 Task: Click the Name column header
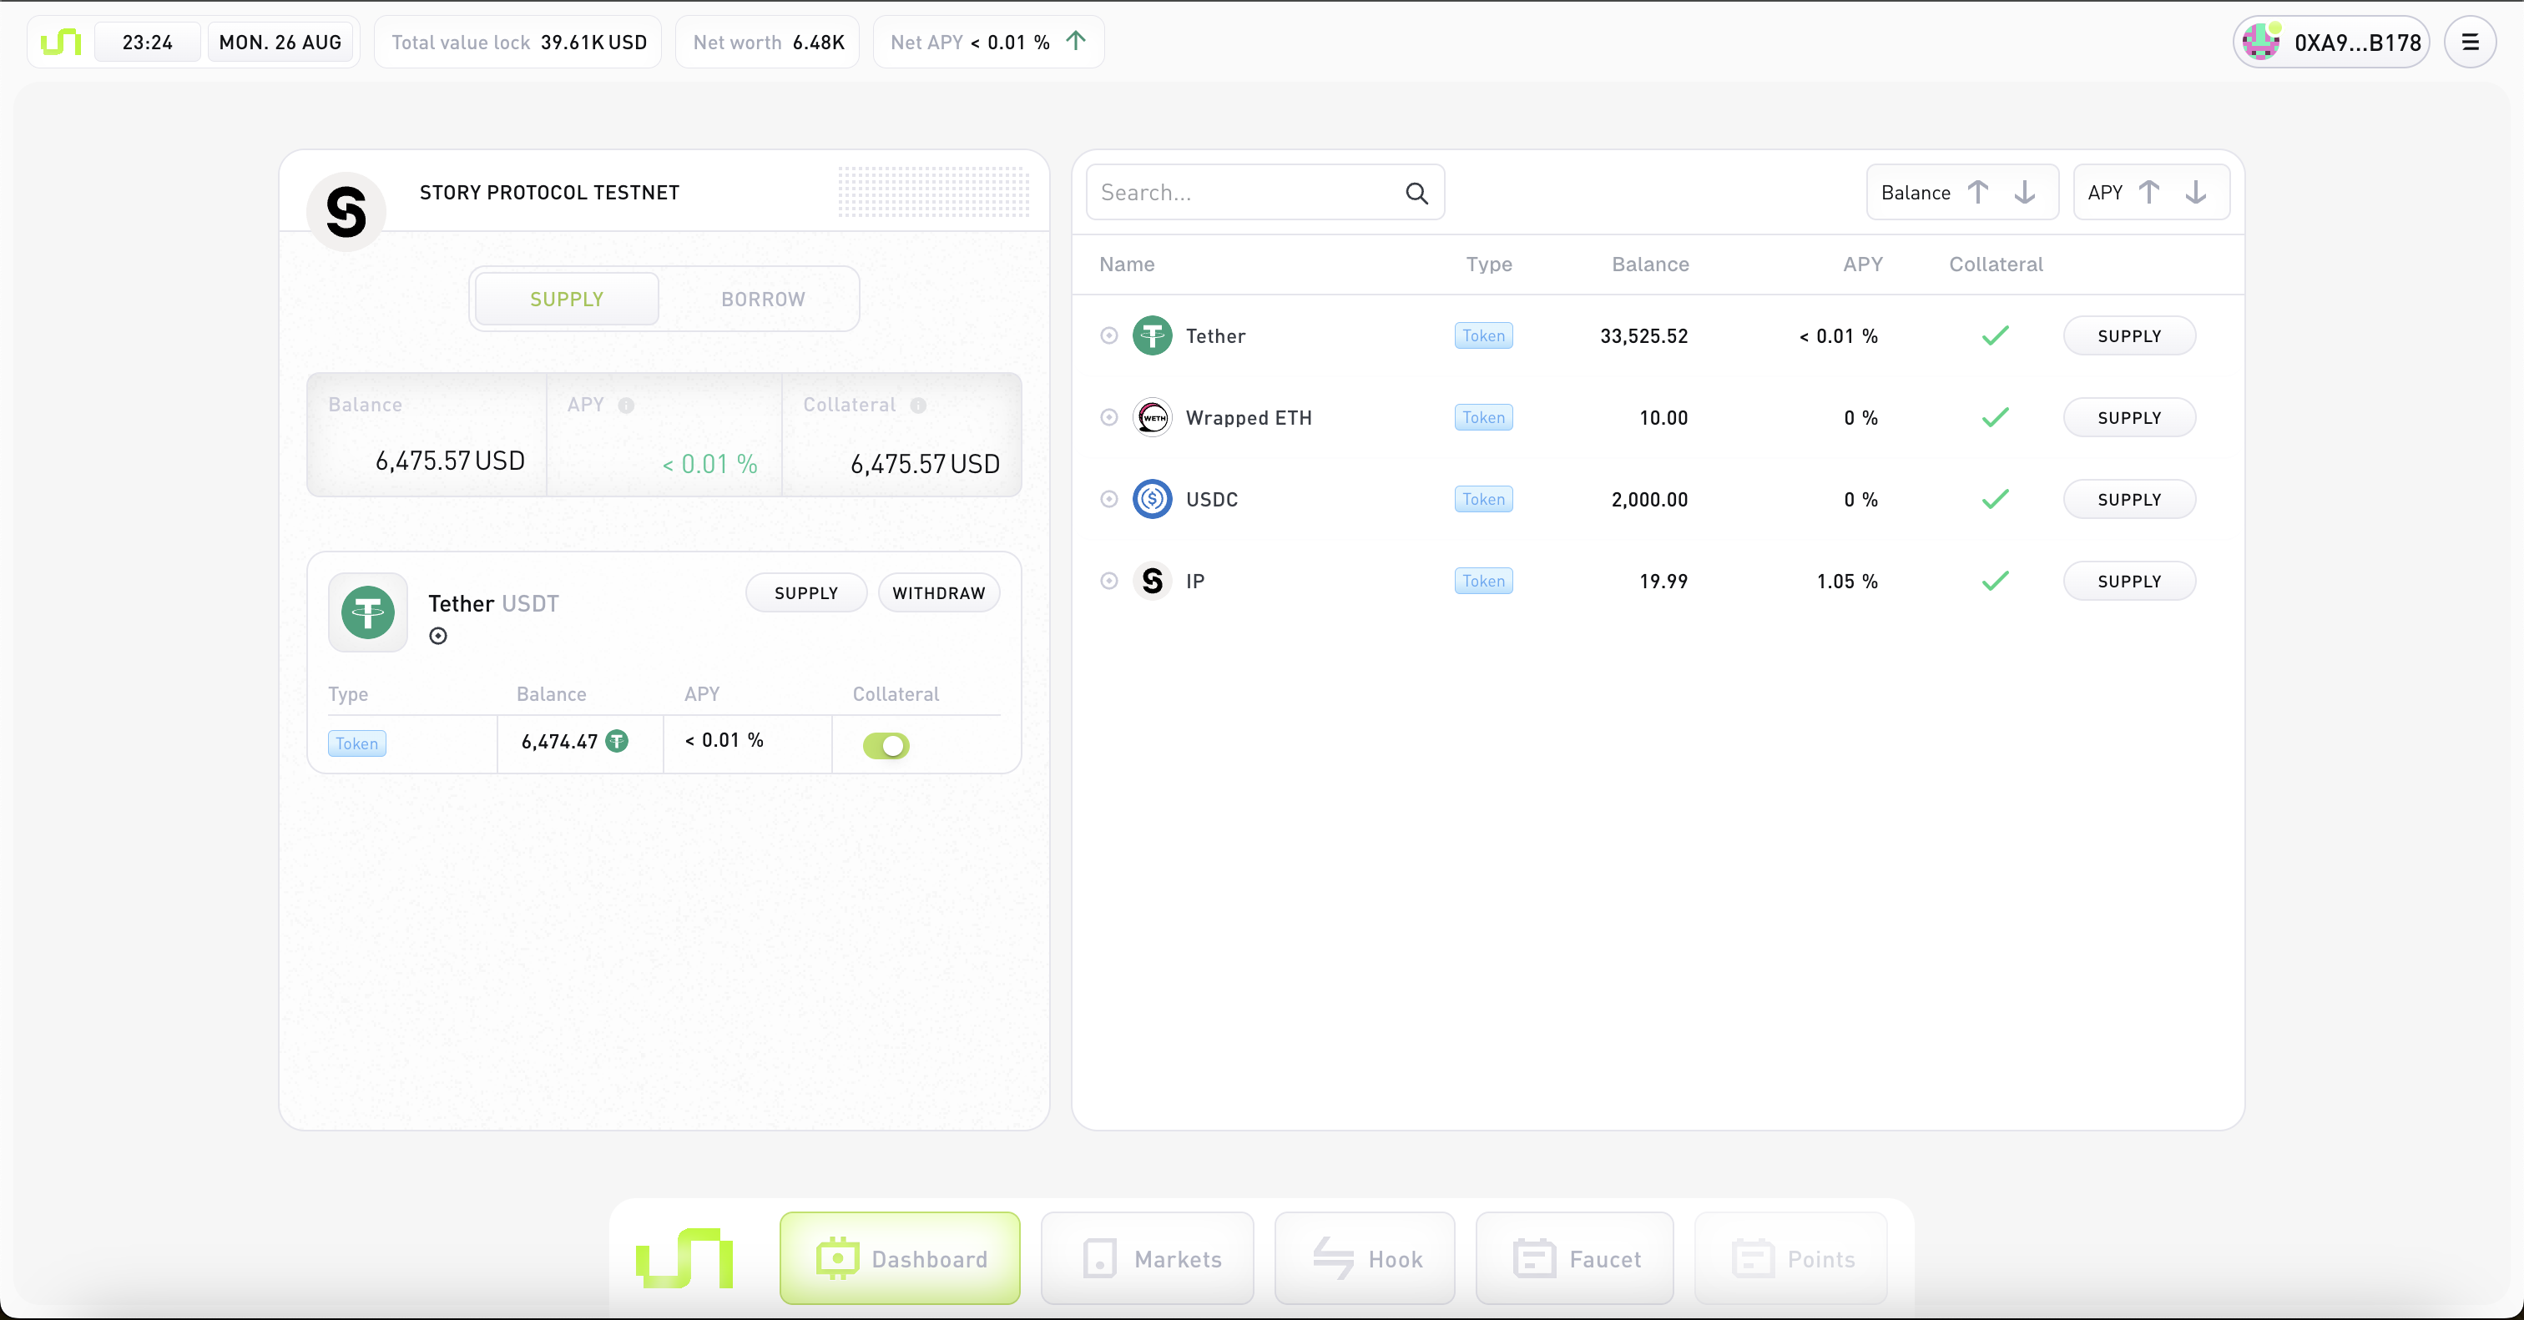(1127, 265)
